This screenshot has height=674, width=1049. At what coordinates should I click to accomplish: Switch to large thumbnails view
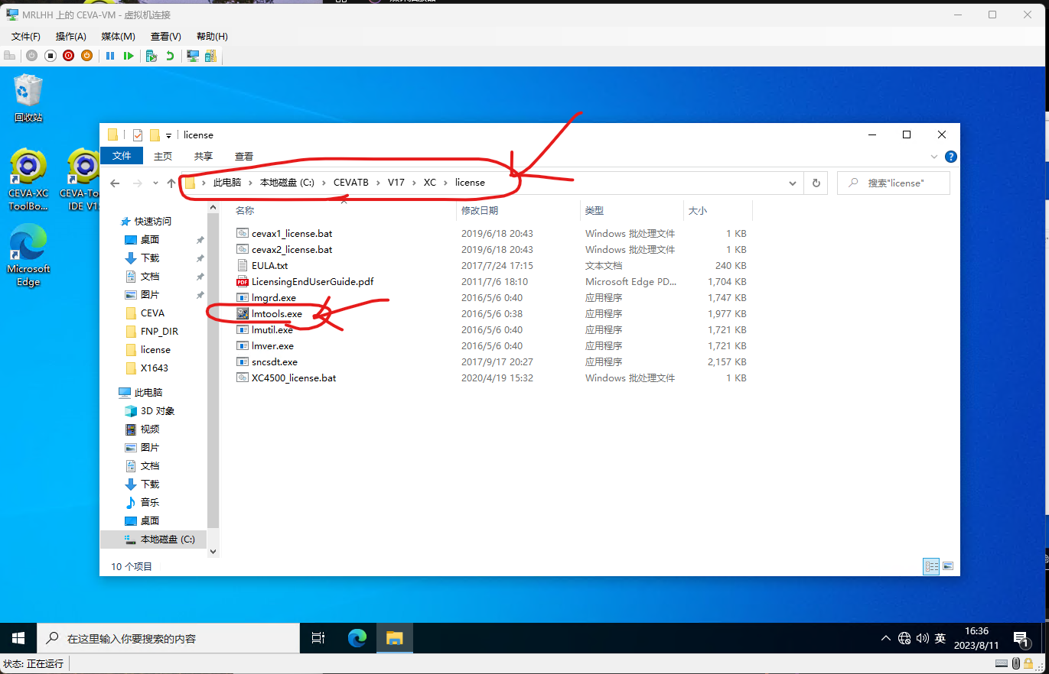click(949, 566)
